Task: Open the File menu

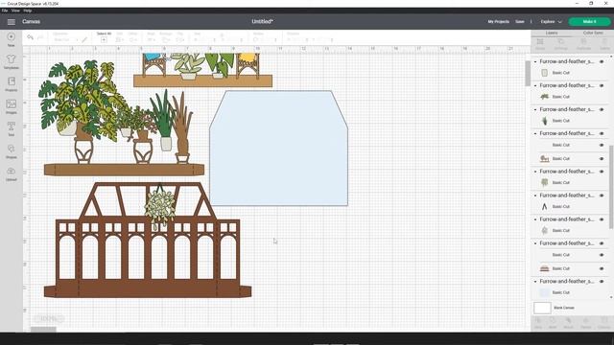Action: (x=5, y=11)
